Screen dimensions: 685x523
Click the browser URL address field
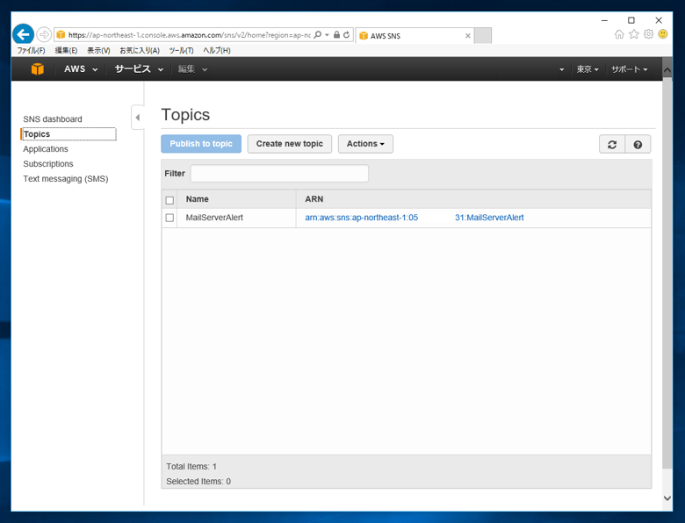[189, 35]
